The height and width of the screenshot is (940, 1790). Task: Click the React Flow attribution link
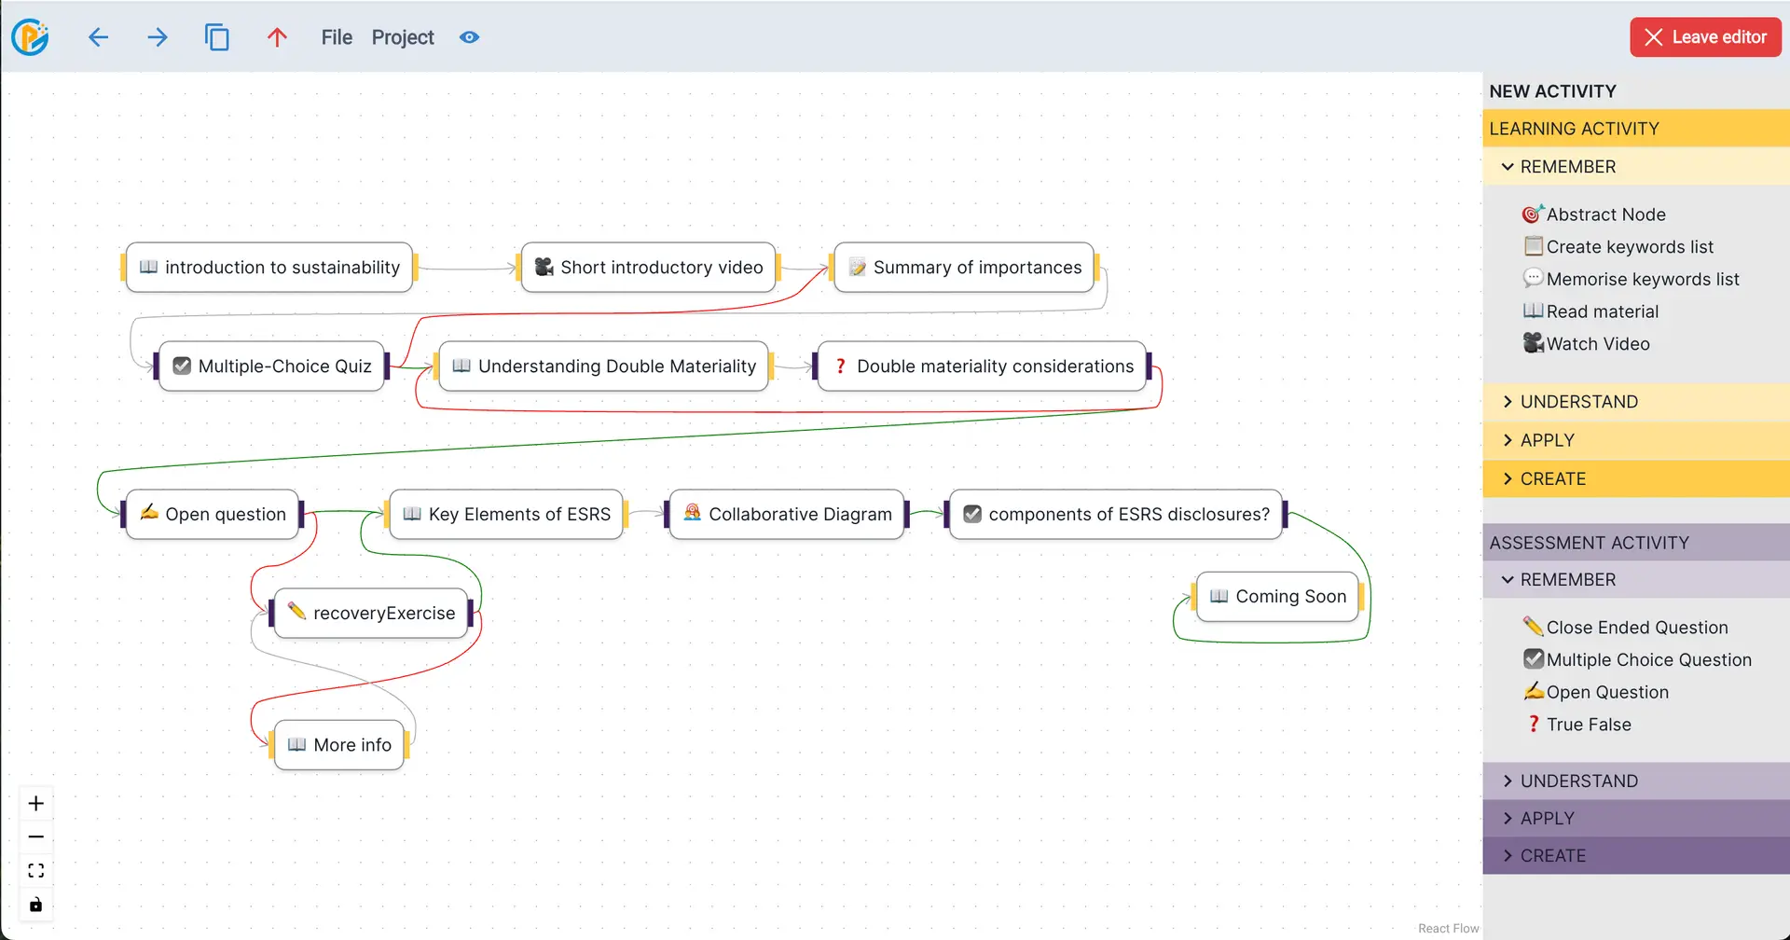1448,928
